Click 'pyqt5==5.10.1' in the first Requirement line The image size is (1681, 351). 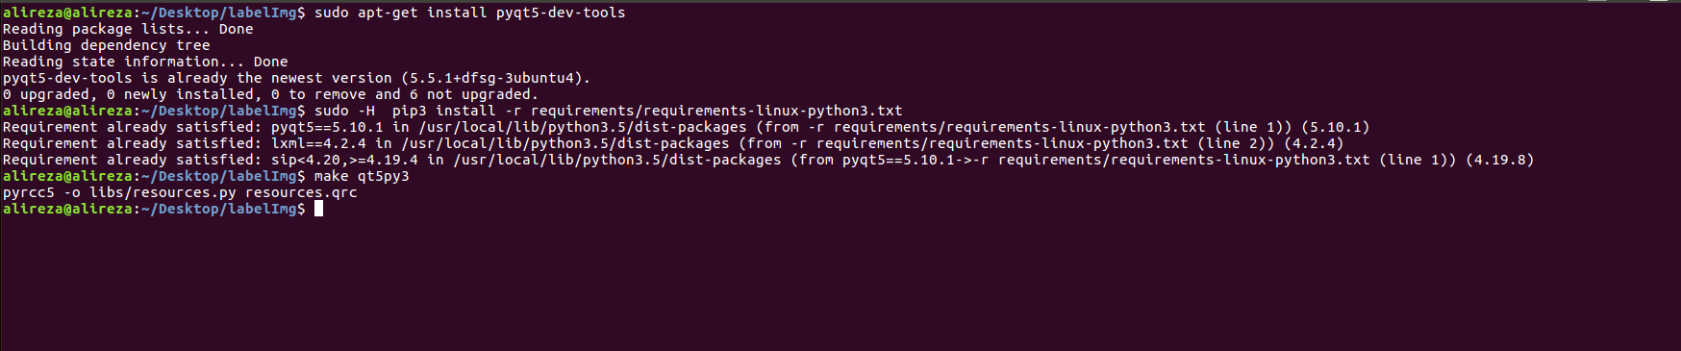[327, 127]
